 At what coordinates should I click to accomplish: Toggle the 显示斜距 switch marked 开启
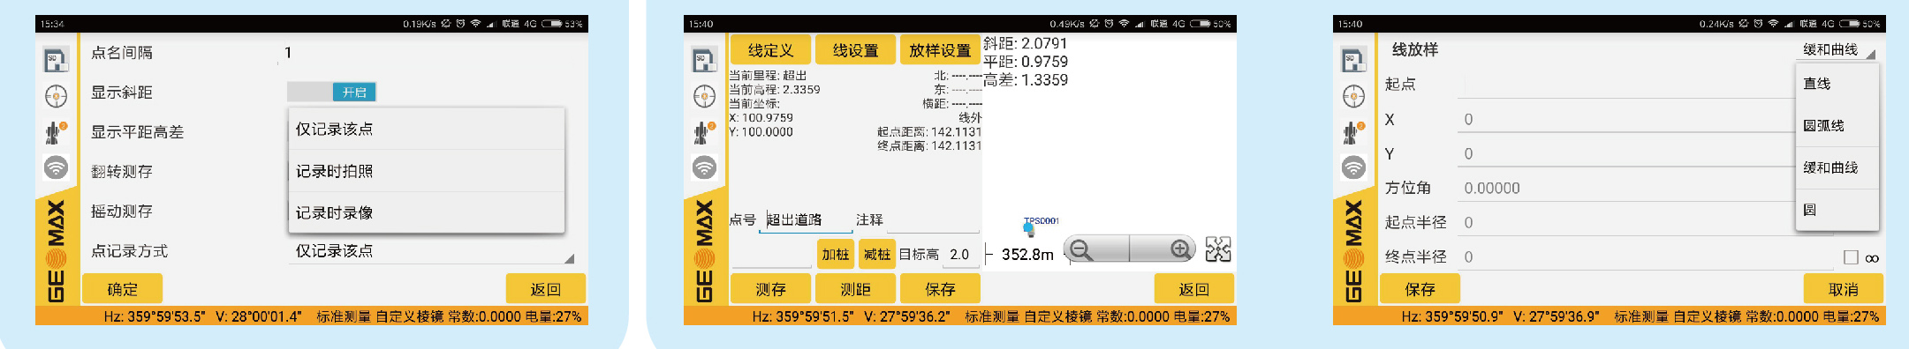tap(332, 92)
